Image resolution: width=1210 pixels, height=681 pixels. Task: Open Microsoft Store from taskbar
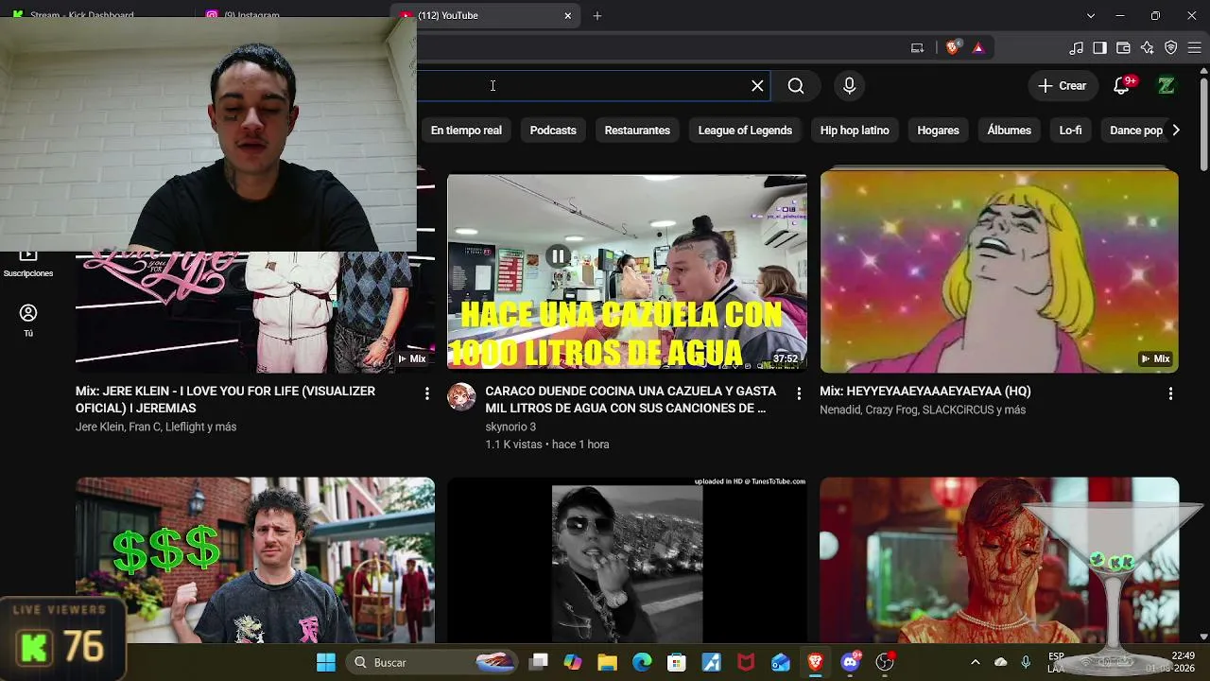[x=677, y=662]
